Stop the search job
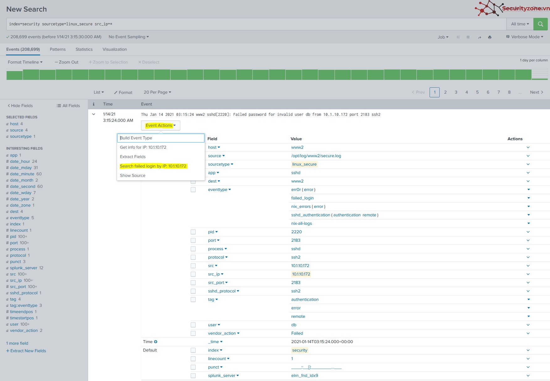The height and width of the screenshot is (381, 550). [468, 37]
